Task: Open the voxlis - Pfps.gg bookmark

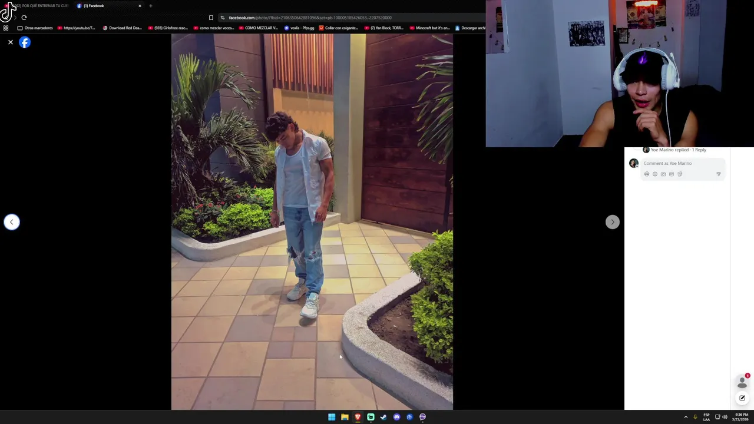Action: tap(299, 28)
